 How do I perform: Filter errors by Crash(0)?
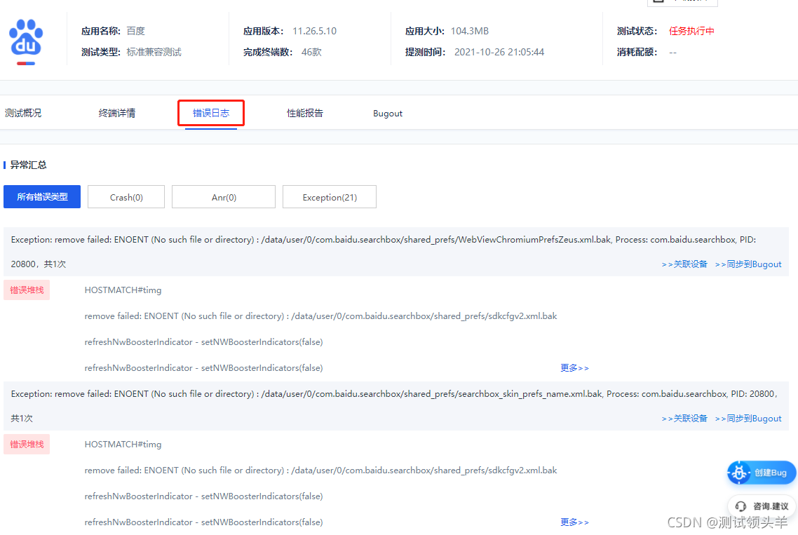126,196
